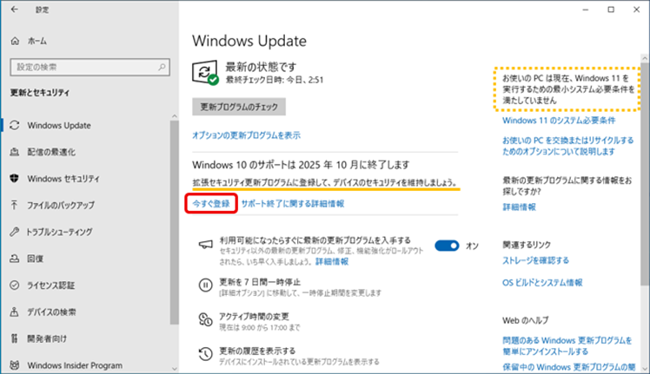Screen dimensions: 650x374
Task: Click 今すぐ登録 link
Action: [x=211, y=203]
